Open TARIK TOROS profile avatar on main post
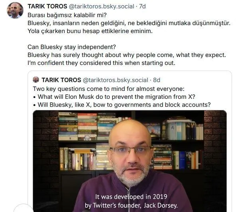This screenshot has width=238, height=212. pos(15,10)
